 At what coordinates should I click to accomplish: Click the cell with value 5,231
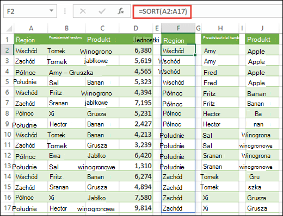pos(136,113)
